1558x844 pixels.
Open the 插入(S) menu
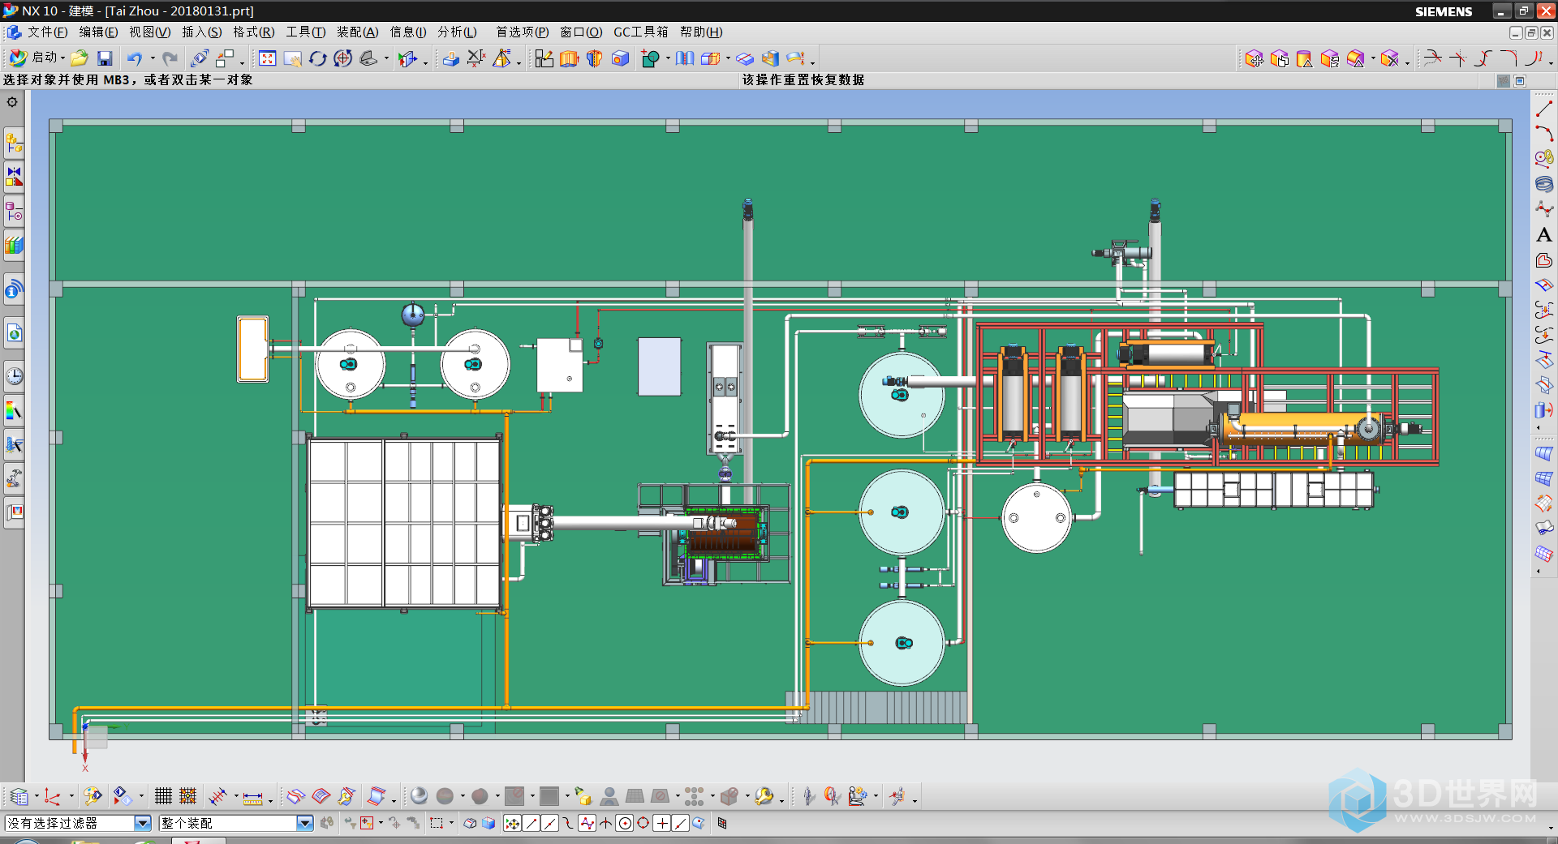coord(201,32)
